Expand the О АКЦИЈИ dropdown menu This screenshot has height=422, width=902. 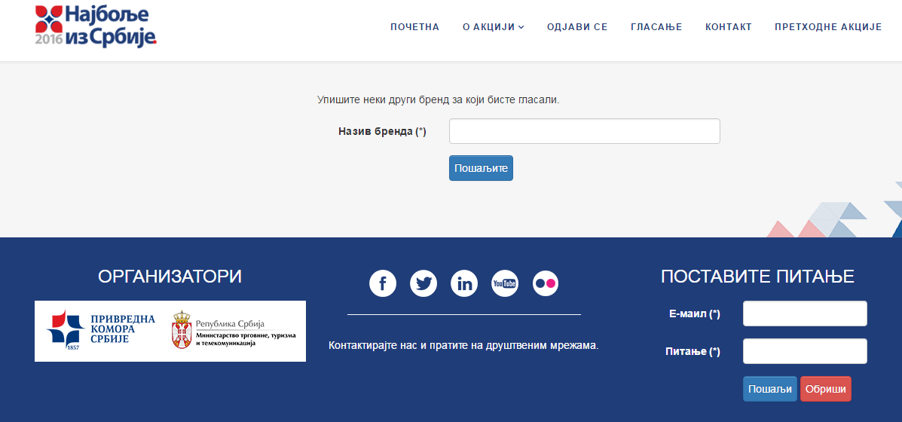(493, 27)
